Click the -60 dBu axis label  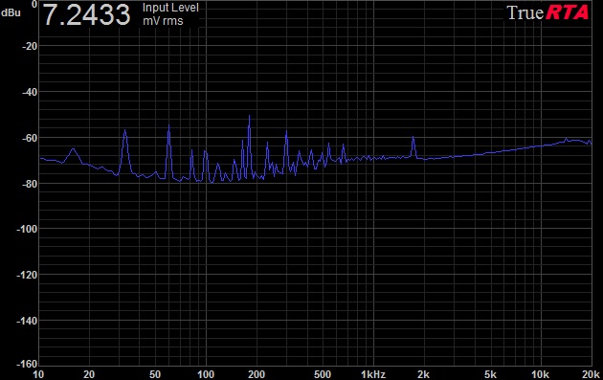tap(30, 138)
